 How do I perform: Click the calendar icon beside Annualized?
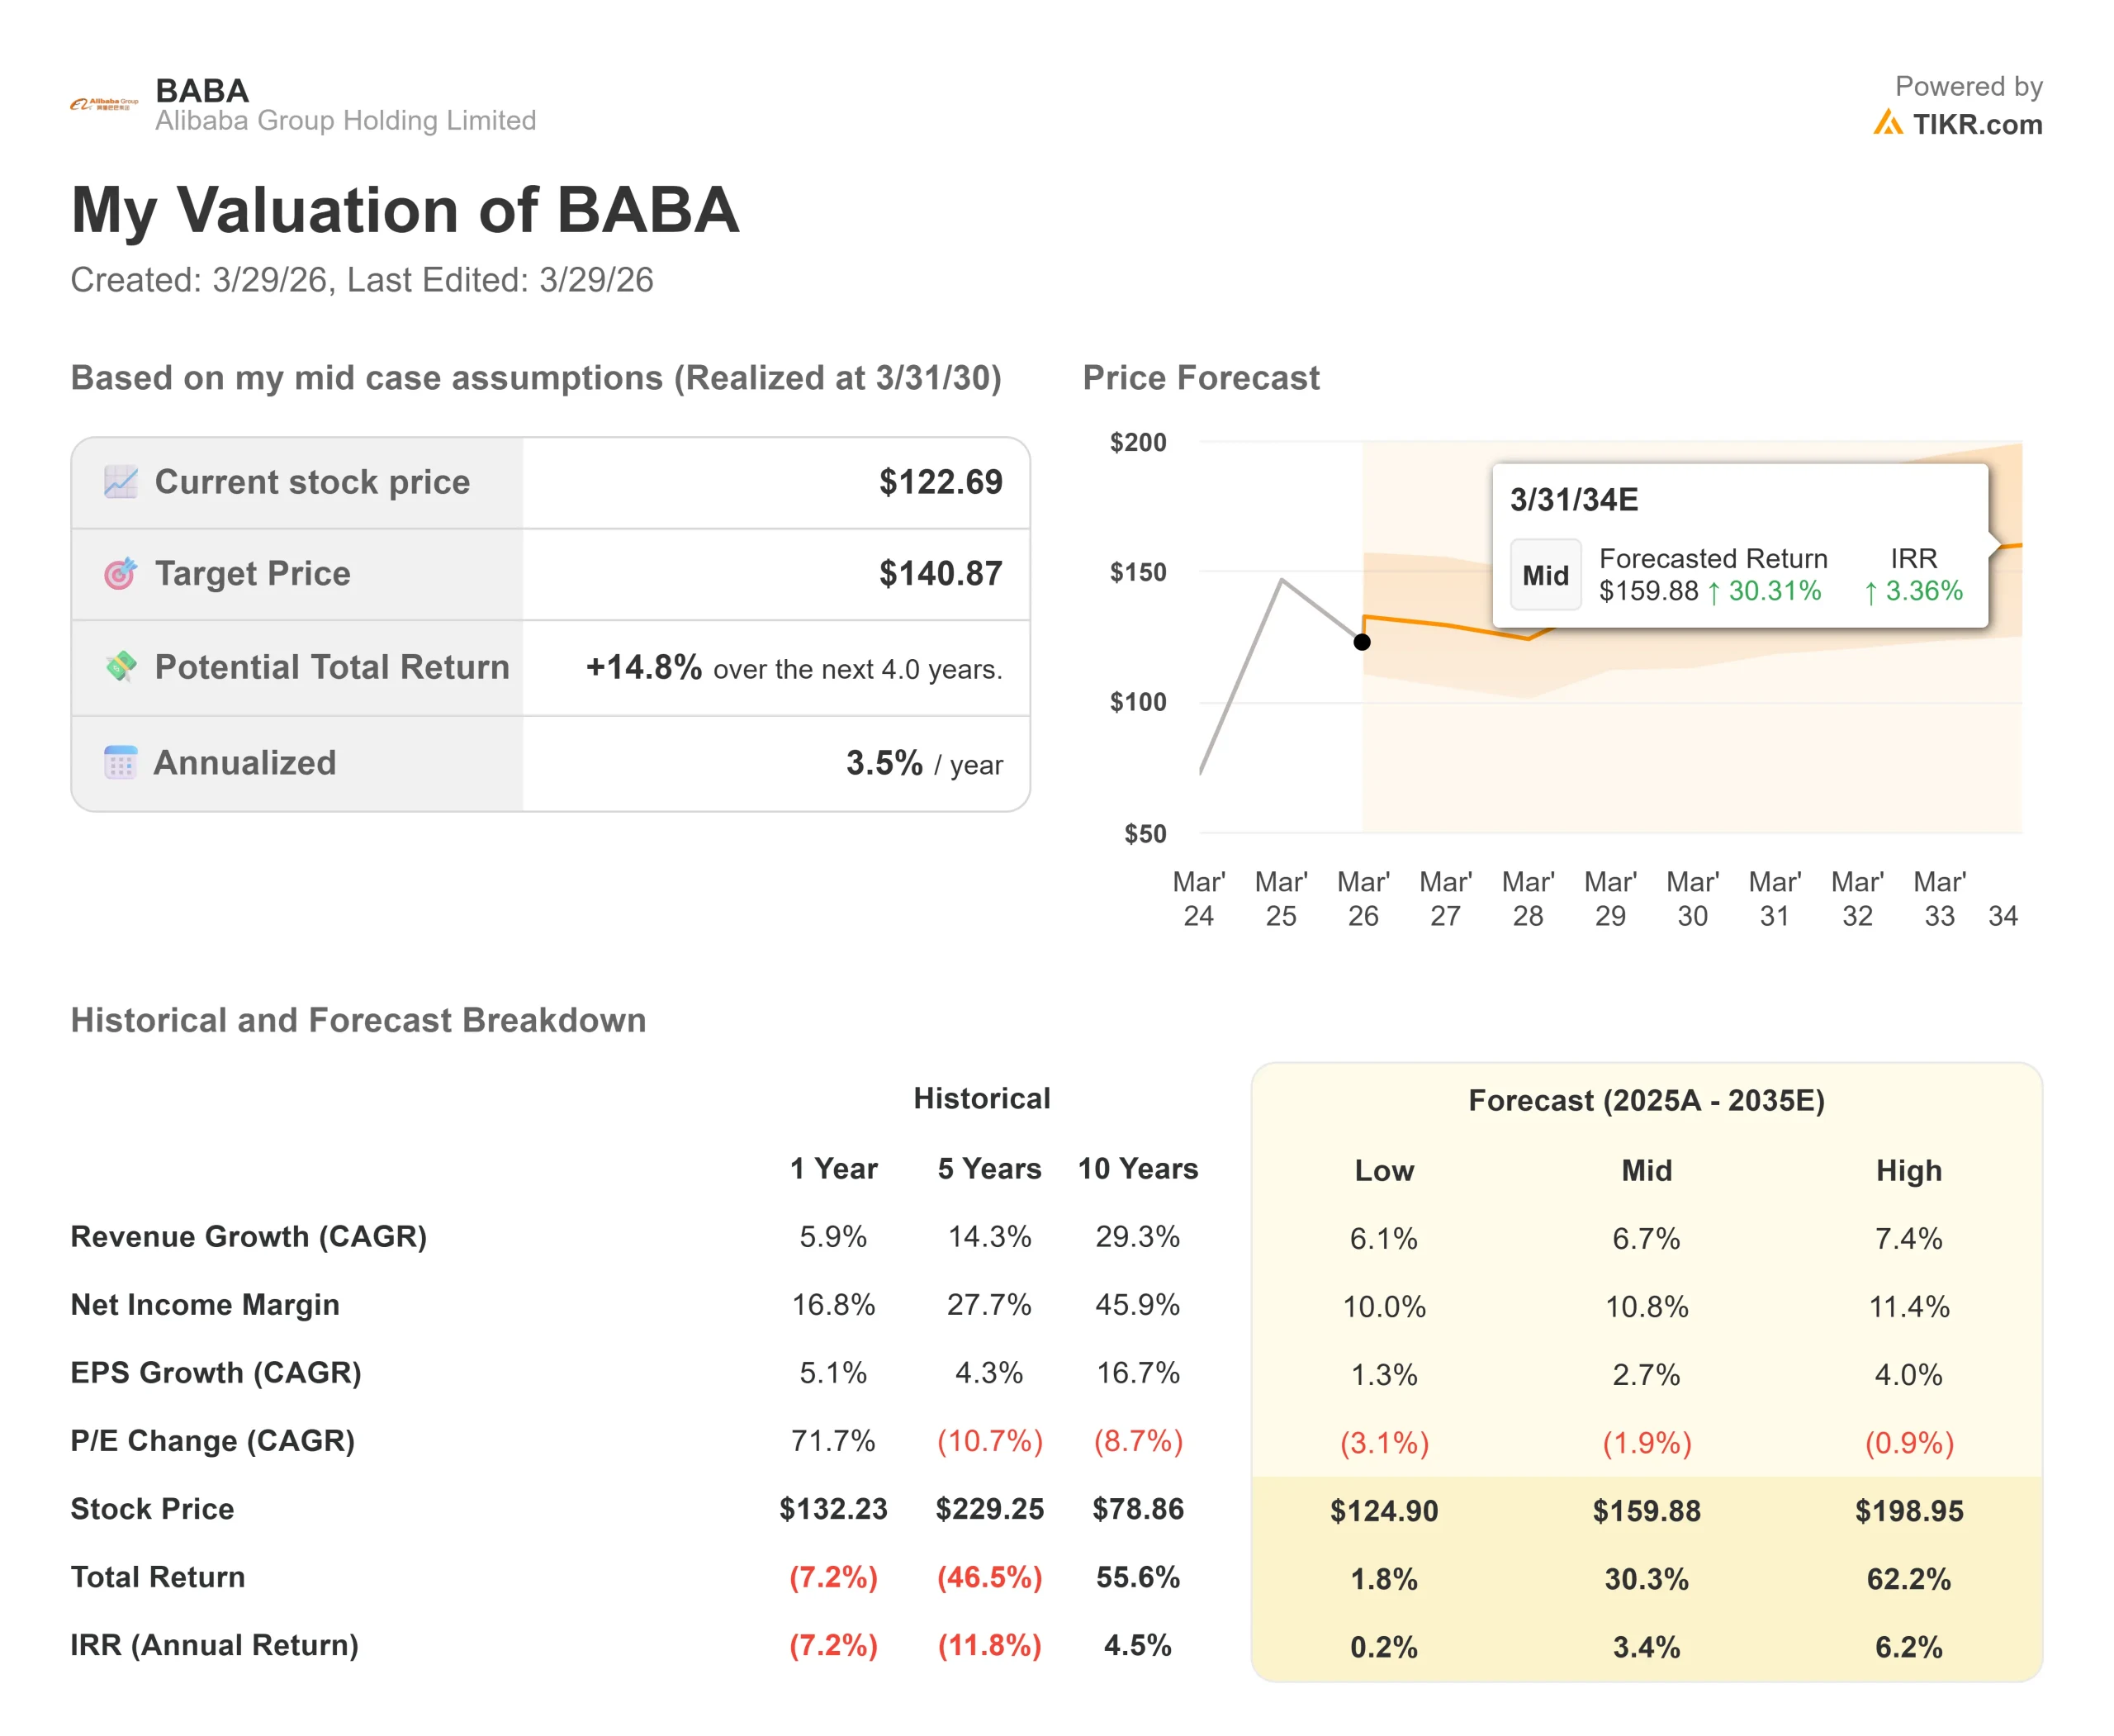[x=121, y=763]
